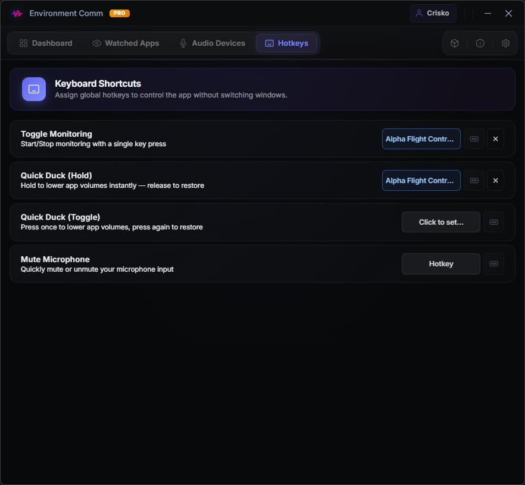
Task: Open the Watched Apps tab
Action: (126, 43)
